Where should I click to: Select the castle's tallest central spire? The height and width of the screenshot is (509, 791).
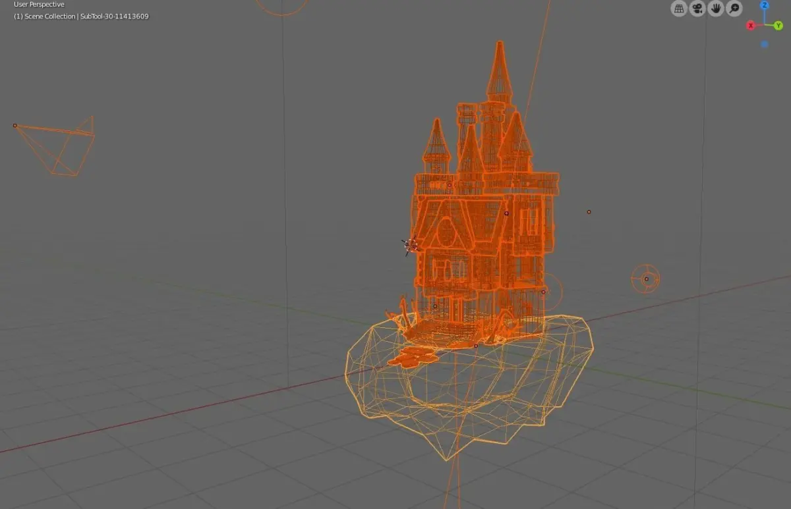pyautogui.click(x=500, y=72)
